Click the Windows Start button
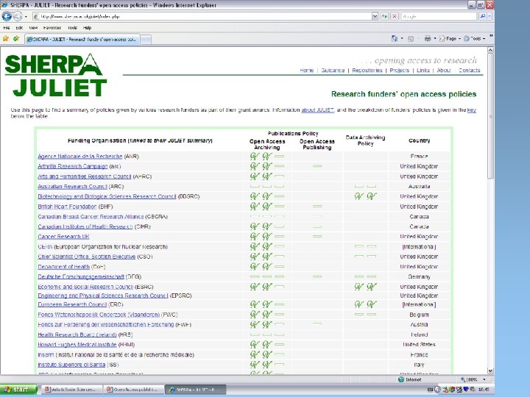 click(x=18, y=390)
